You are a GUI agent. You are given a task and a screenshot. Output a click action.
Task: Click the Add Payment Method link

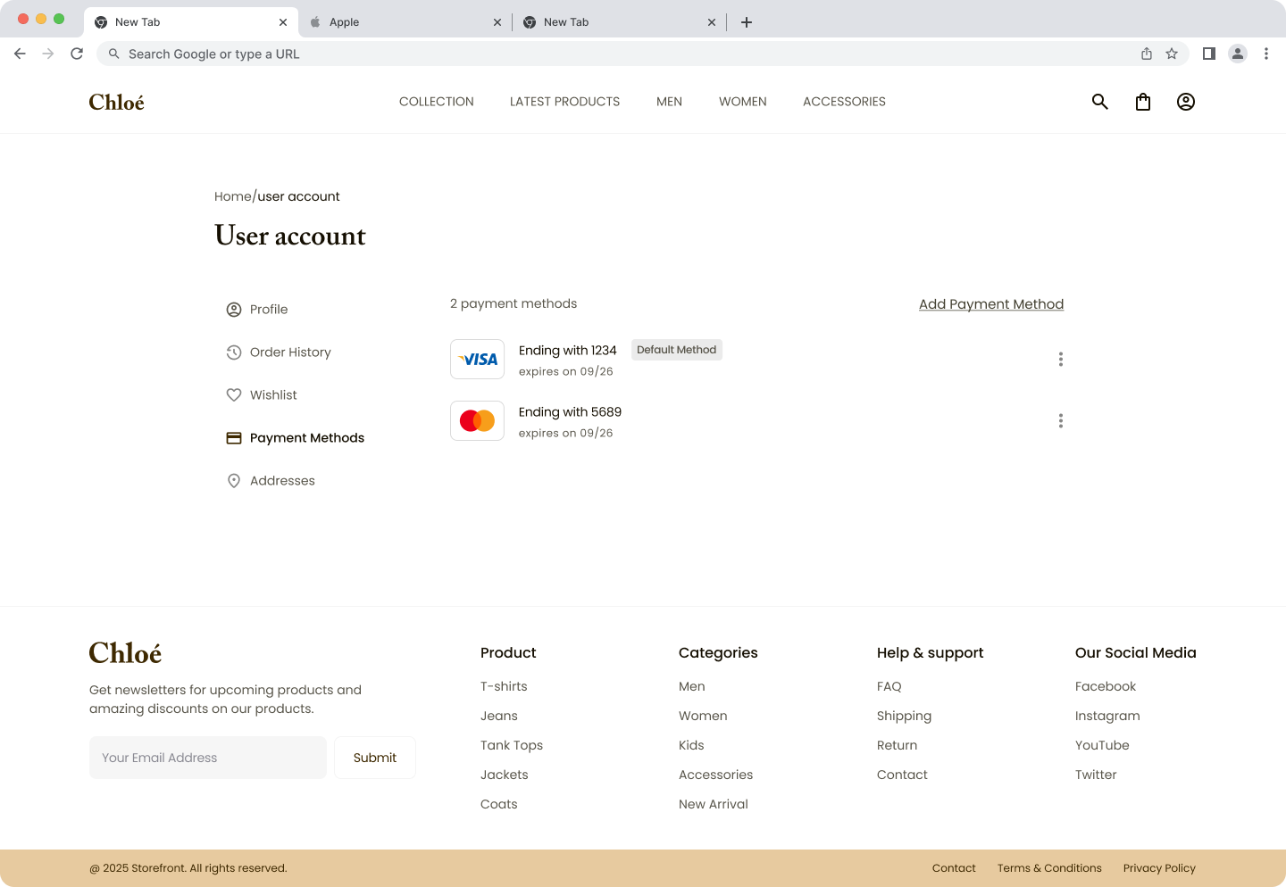pos(991,304)
